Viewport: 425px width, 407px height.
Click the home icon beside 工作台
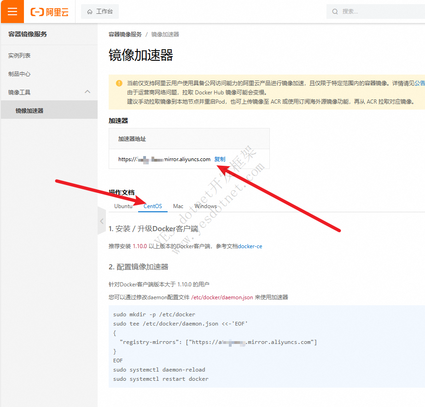pyautogui.click(x=90, y=12)
